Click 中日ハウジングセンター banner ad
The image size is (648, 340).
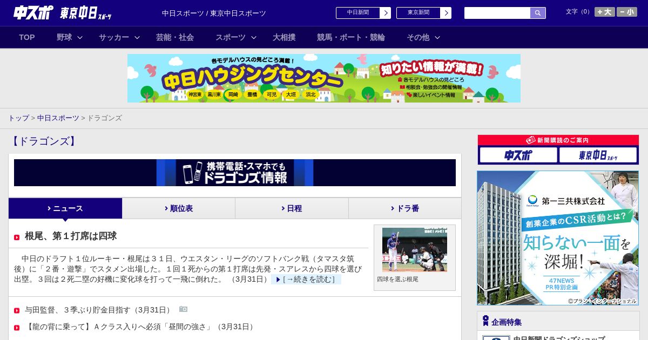324,78
